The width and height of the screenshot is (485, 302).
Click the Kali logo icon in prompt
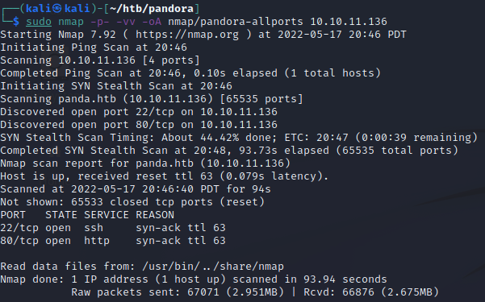coord(56,8)
